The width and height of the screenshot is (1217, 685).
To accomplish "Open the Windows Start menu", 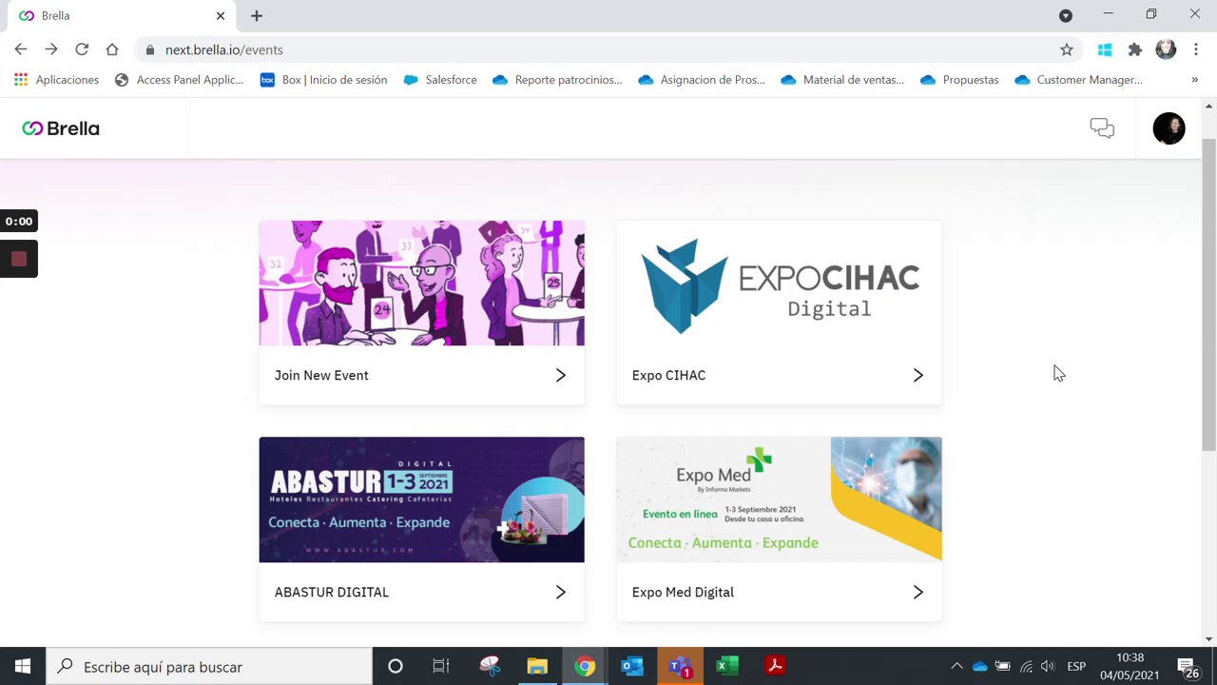I will pos(23,667).
